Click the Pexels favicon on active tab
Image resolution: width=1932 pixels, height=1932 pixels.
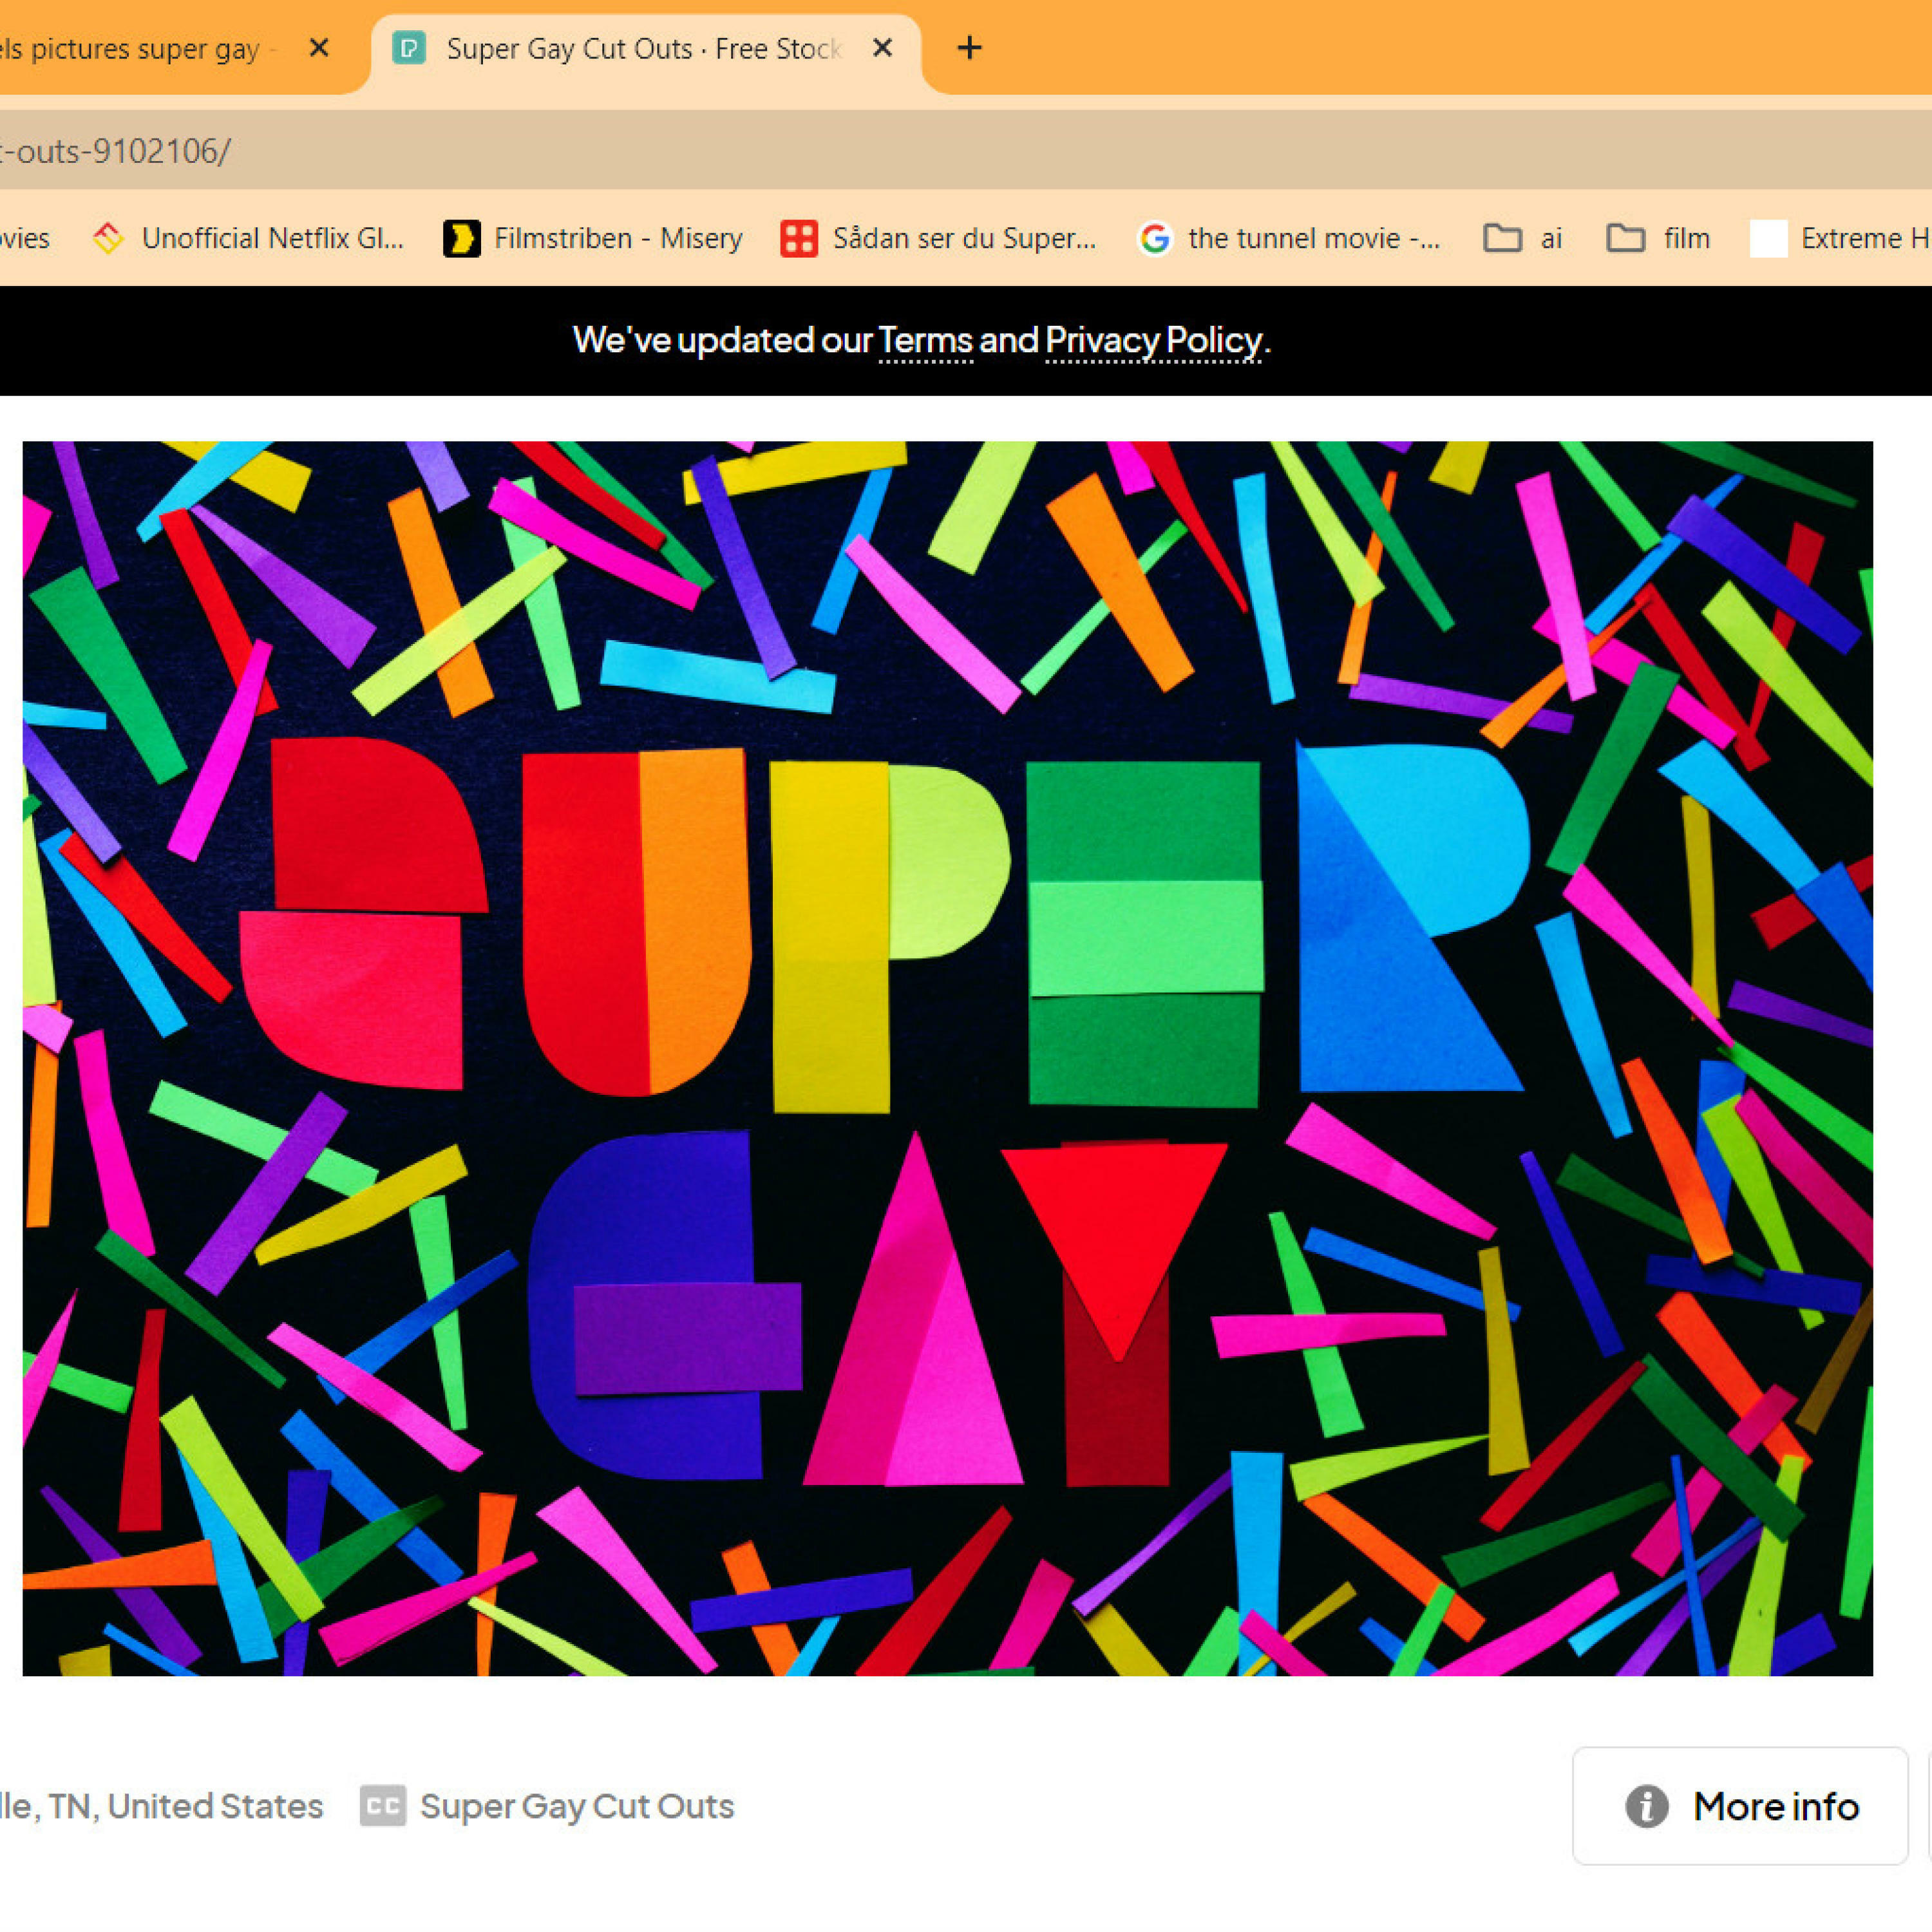click(408, 48)
